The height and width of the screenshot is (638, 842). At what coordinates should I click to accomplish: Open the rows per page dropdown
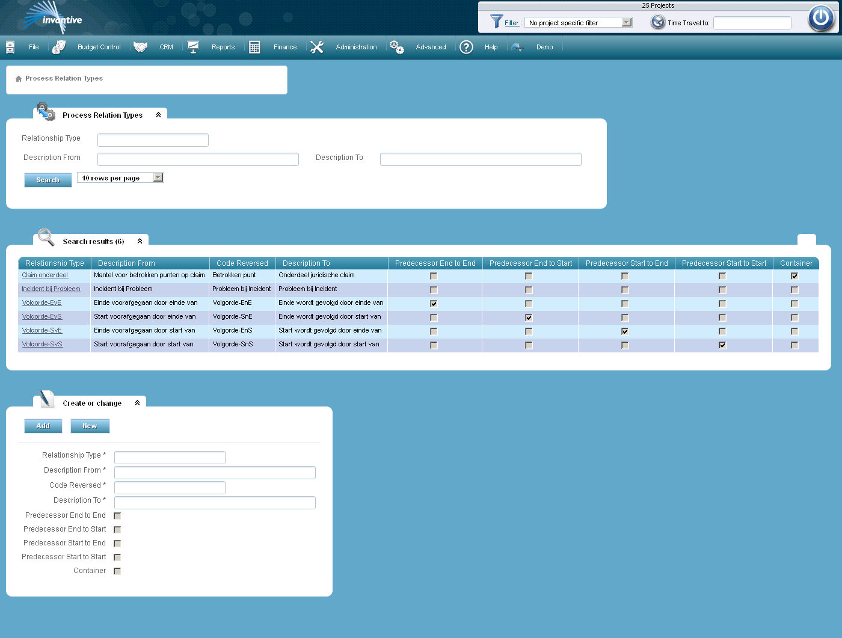[157, 177]
